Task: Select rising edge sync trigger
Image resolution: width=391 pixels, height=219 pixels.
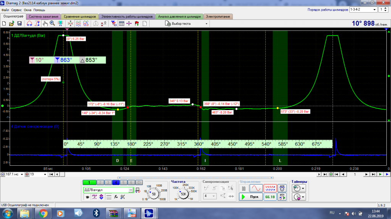Action: click(x=215, y=189)
